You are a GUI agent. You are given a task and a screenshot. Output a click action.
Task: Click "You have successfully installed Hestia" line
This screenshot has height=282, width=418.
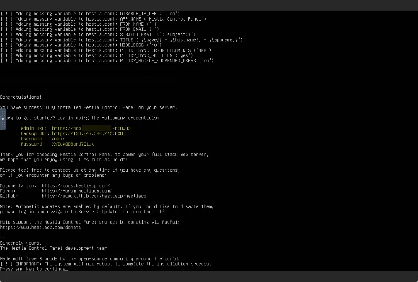89,107
